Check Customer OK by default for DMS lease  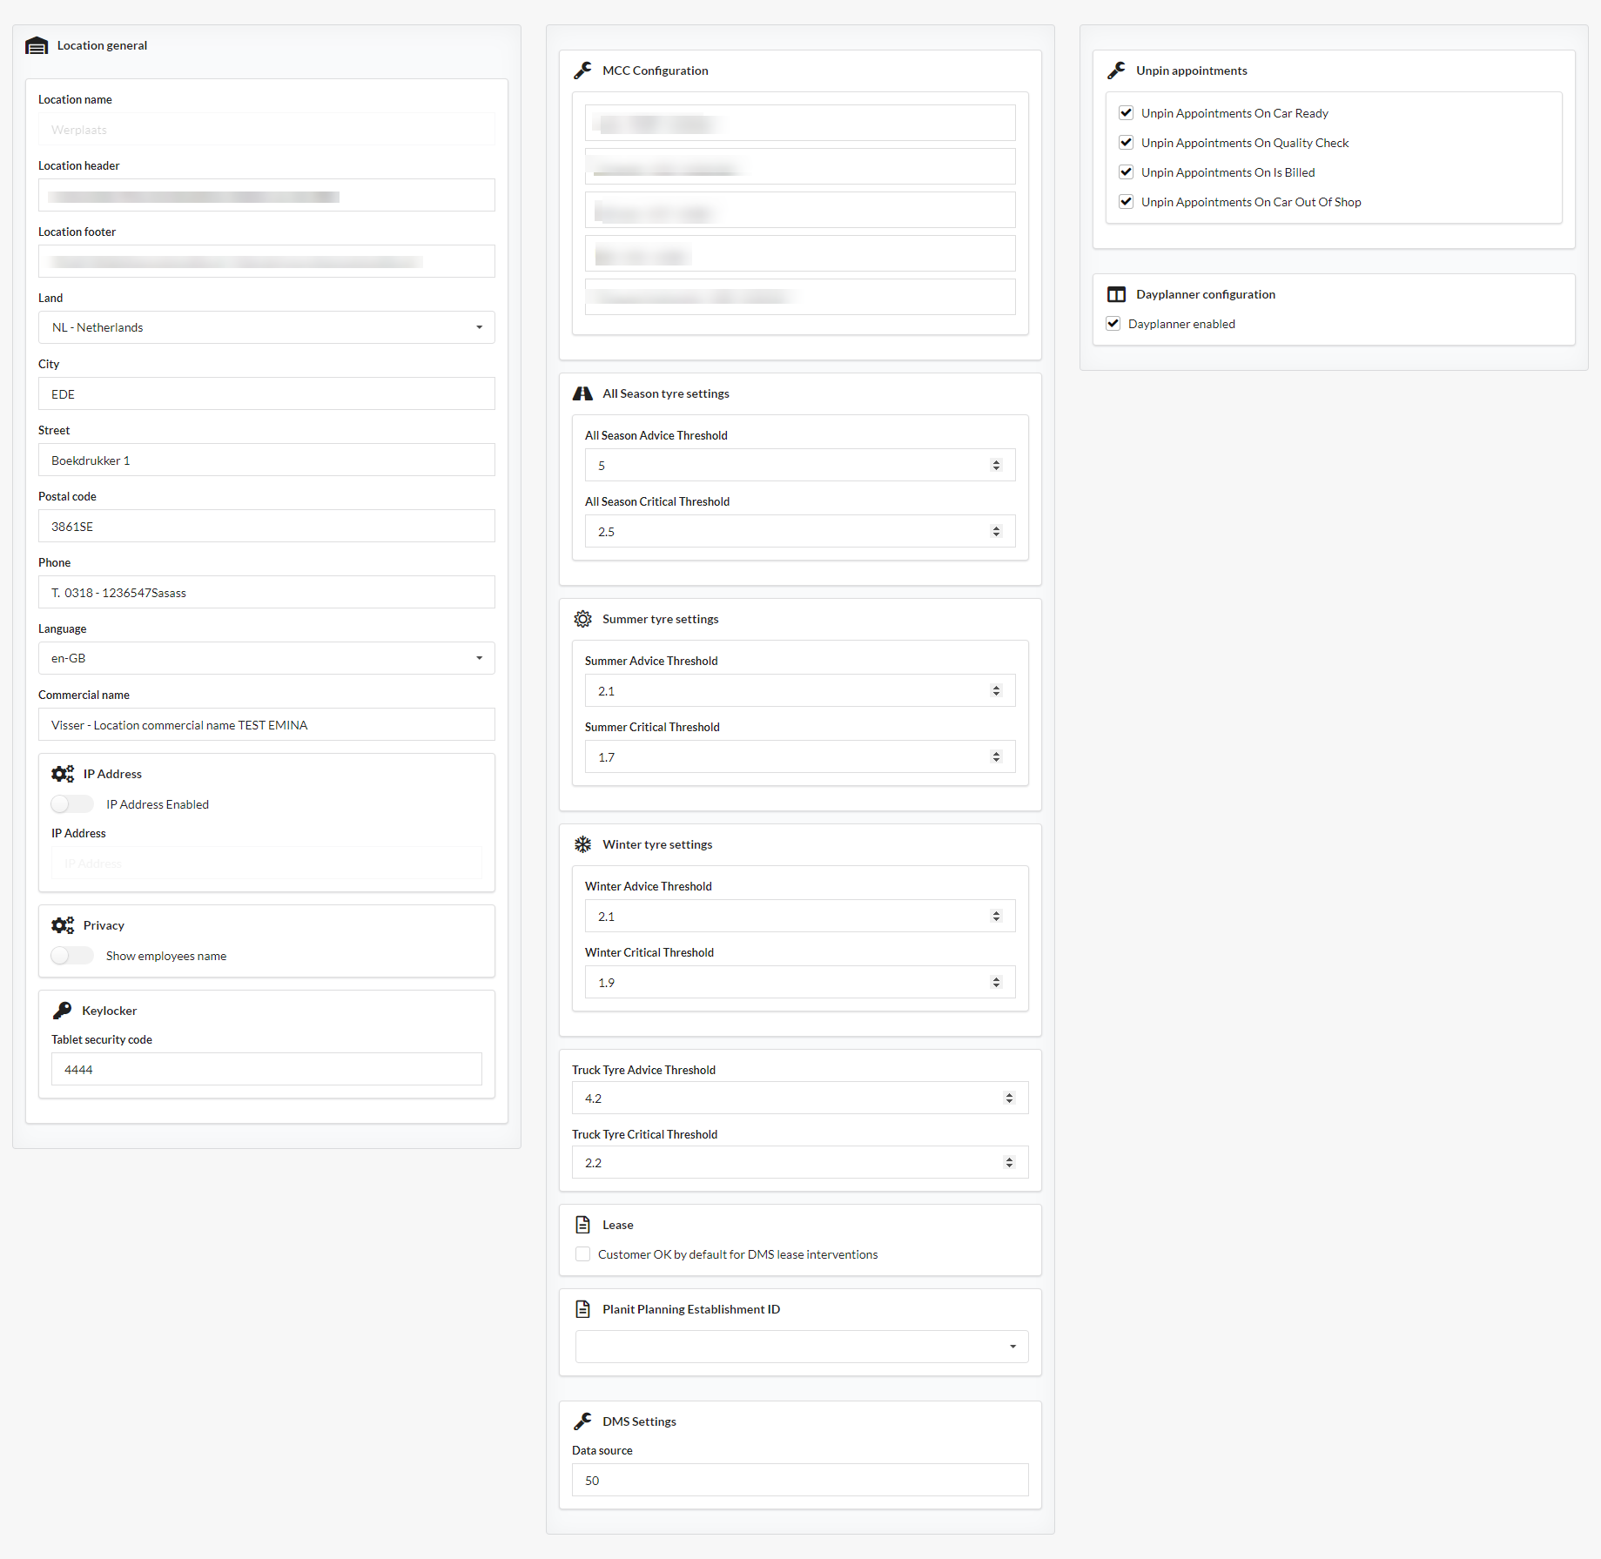(x=582, y=1254)
